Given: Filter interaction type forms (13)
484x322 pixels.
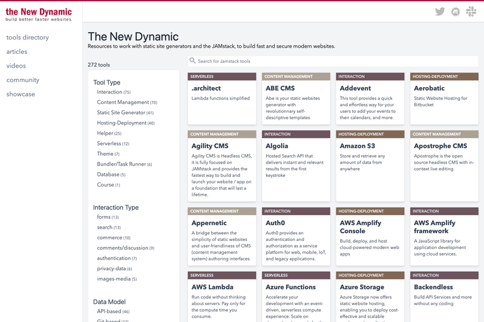Looking at the screenshot, I should tap(108, 217).
